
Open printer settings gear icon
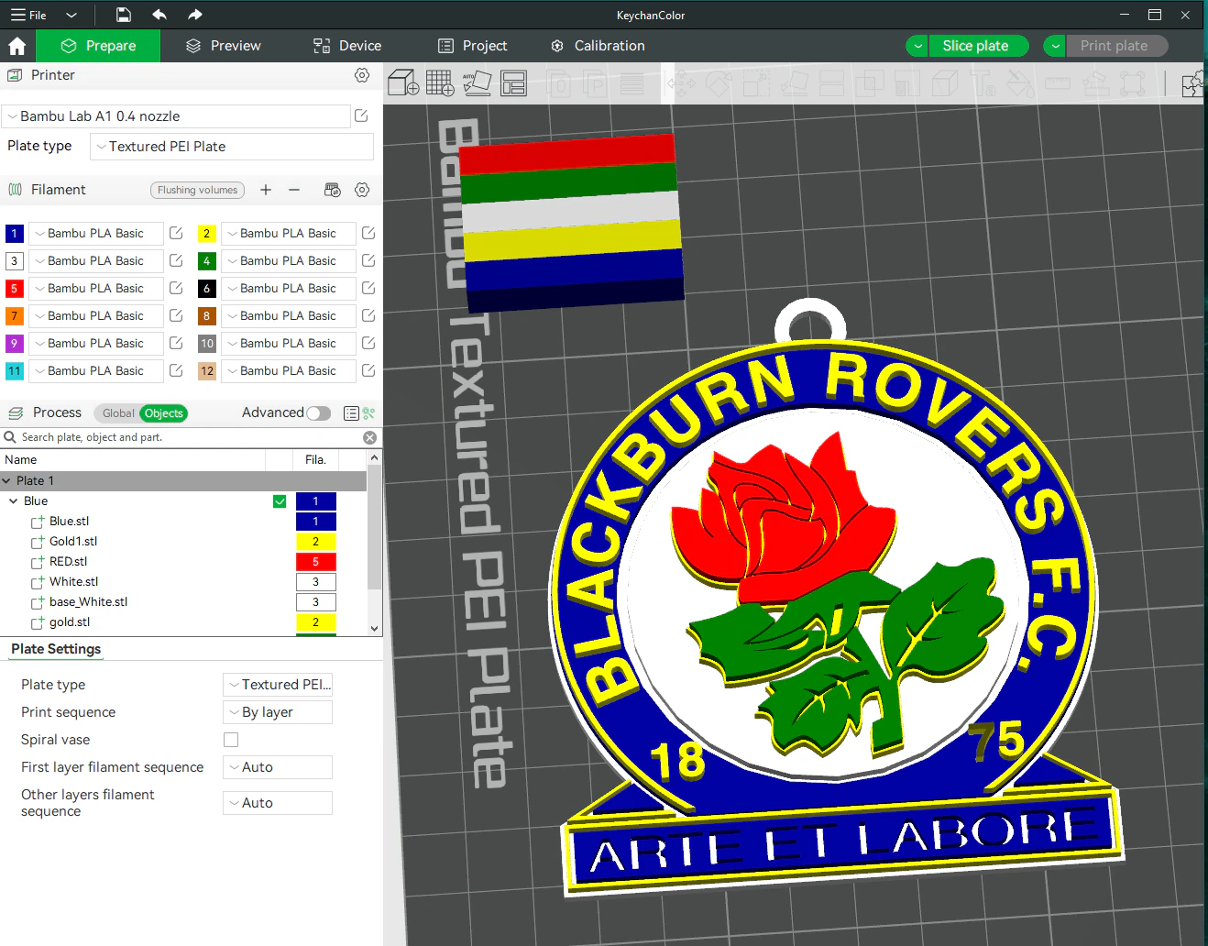[x=362, y=75]
